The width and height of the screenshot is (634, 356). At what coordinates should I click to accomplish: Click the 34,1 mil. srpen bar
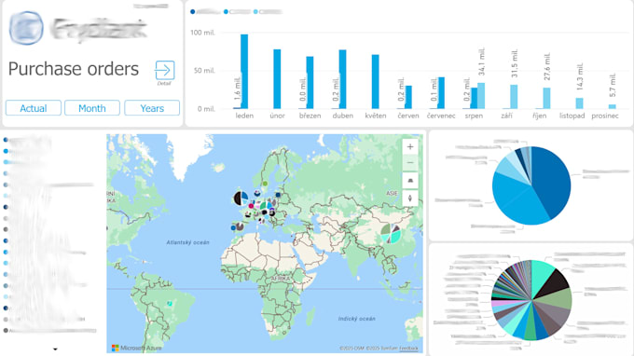coord(481,96)
